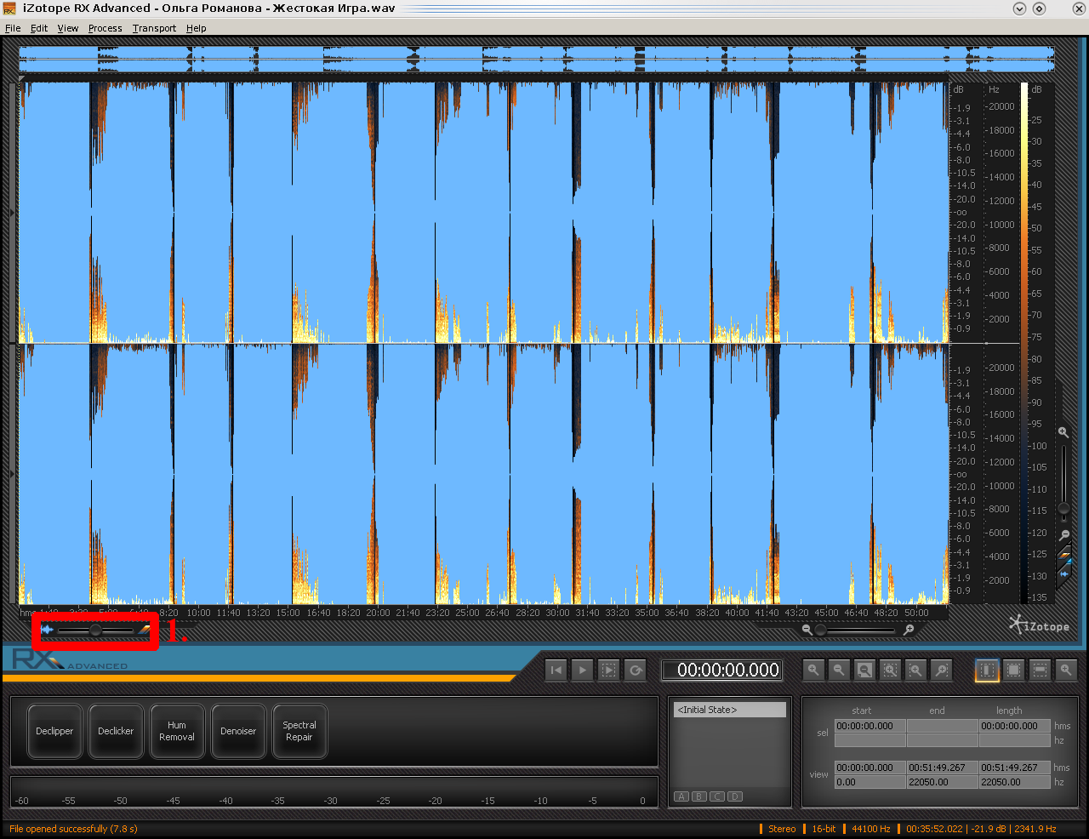Click the 16-bit status bar entry
1089x839 pixels.
pos(824,829)
